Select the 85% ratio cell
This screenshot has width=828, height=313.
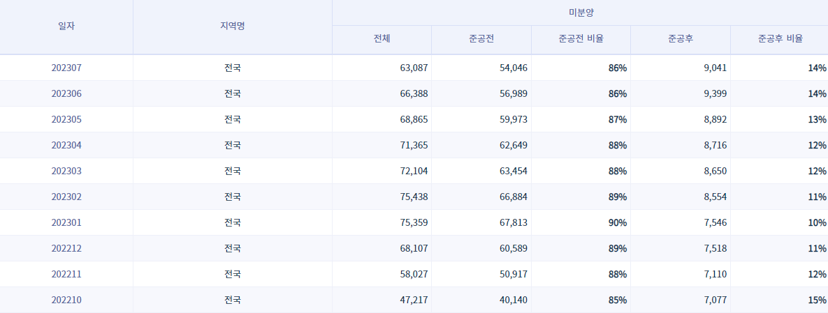(x=581, y=300)
